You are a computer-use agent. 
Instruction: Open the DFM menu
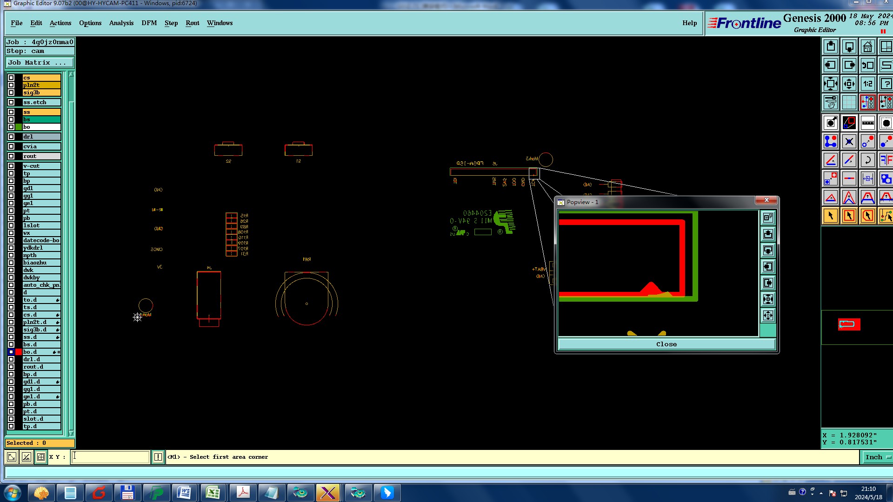coord(149,23)
